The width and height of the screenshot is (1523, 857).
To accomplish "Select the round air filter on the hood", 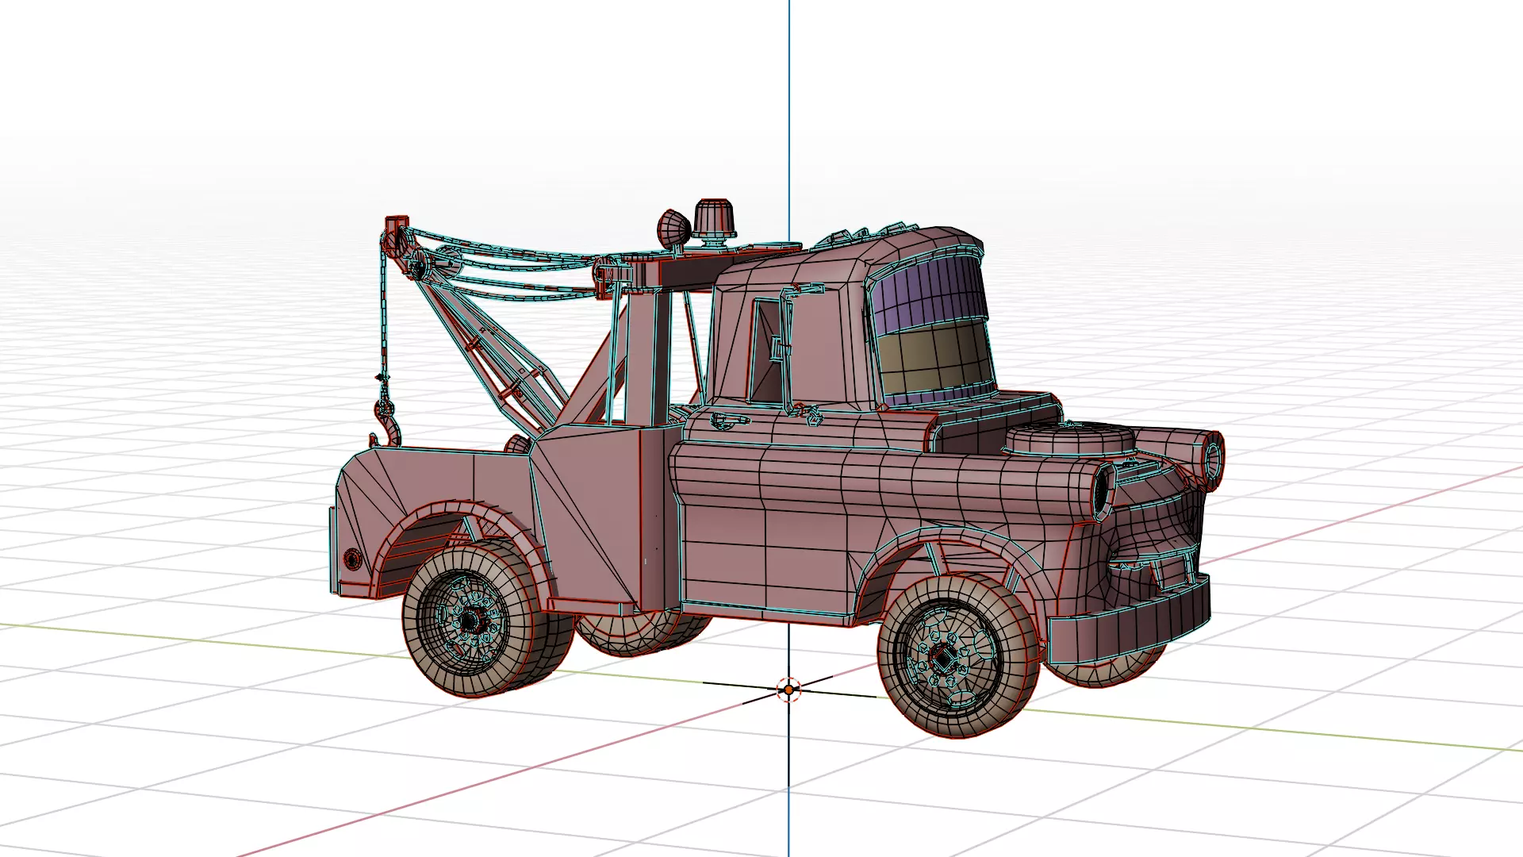I will click(x=1071, y=441).
